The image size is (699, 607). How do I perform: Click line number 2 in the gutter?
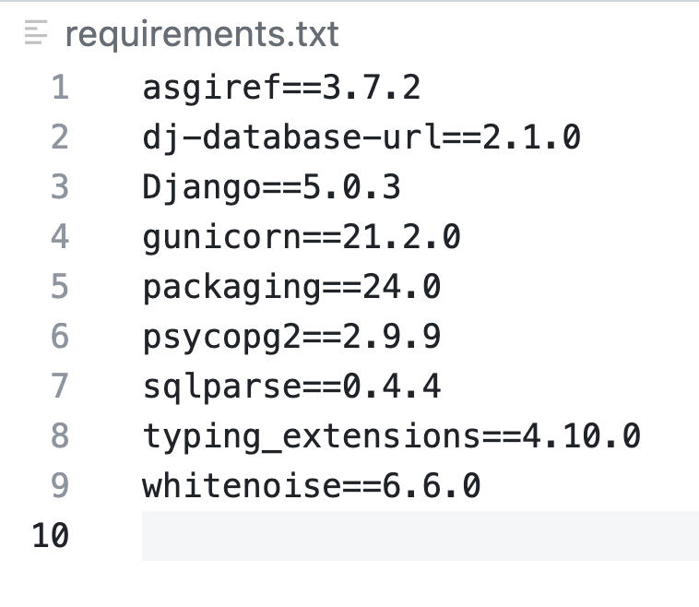click(59, 137)
